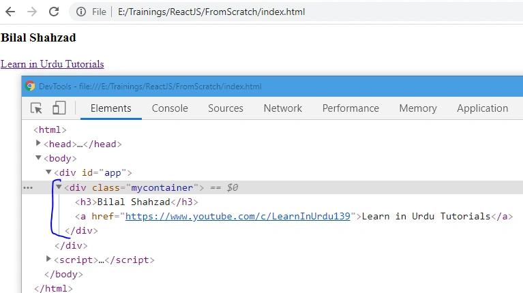The image size is (523, 293).
Task: Select the closing /html tag line
Action: (x=53, y=288)
